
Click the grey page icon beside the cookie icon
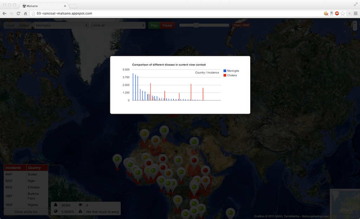point(332,13)
